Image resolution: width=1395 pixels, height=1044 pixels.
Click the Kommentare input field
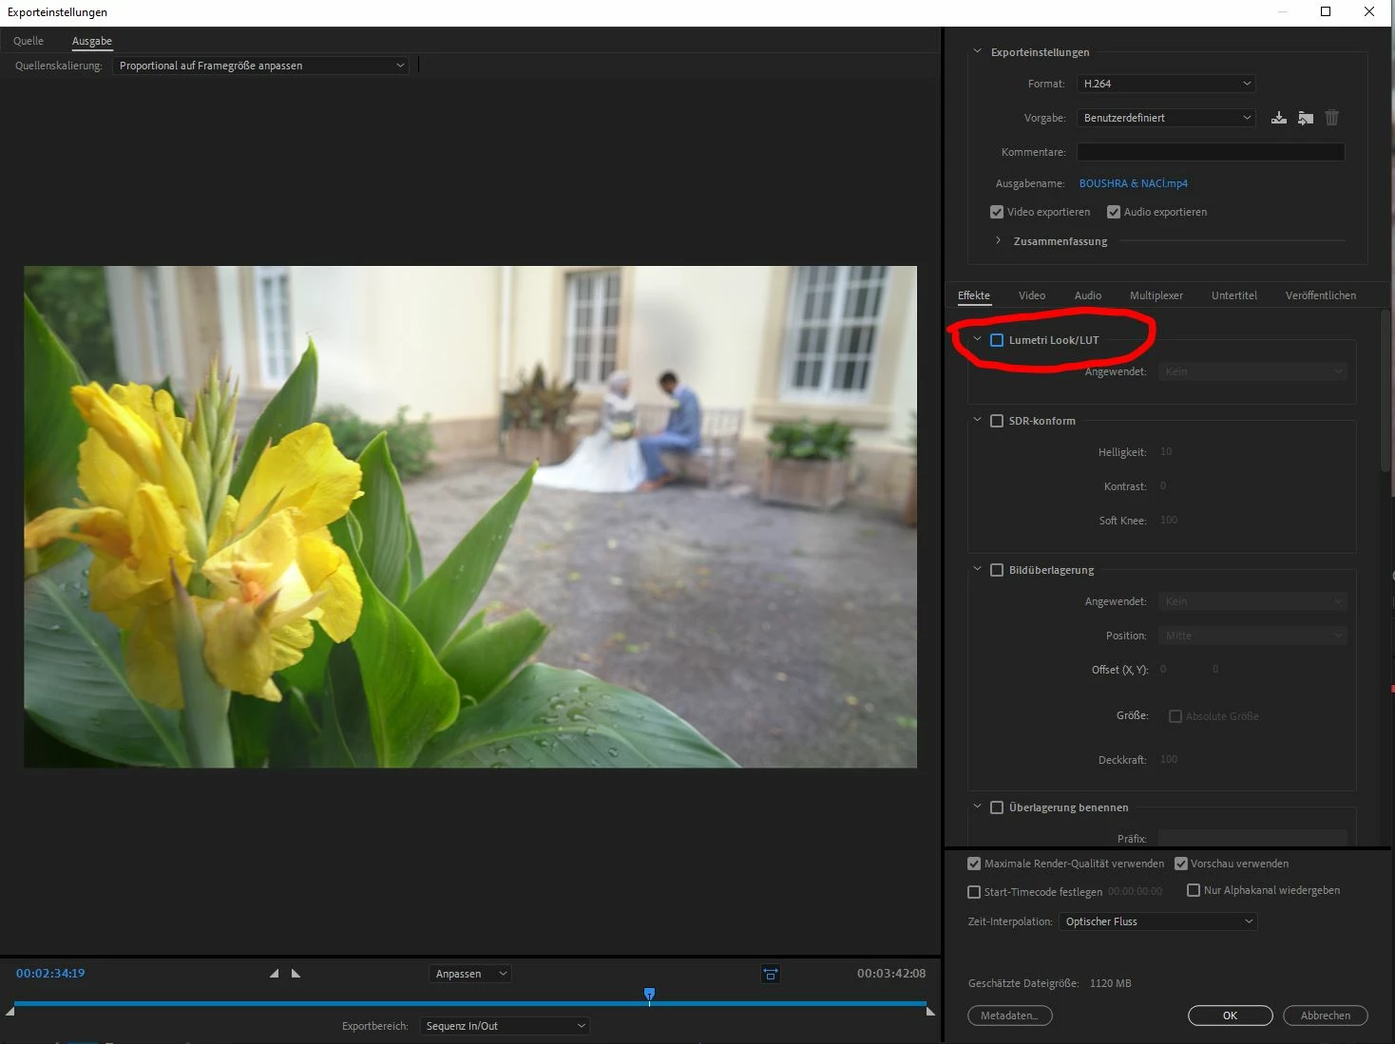coord(1211,152)
